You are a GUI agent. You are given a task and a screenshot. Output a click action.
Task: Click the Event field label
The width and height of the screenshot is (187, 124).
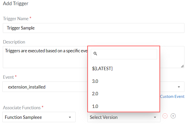point(8,77)
